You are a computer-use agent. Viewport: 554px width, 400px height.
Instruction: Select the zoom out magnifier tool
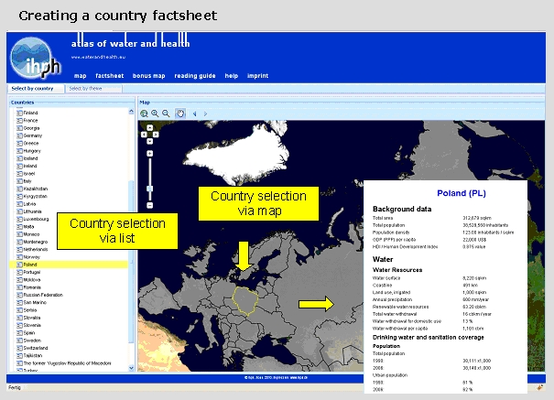[x=167, y=114]
